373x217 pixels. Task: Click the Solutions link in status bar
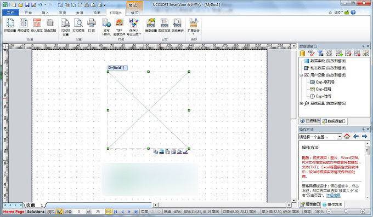pyautogui.click(x=36, y=212)
